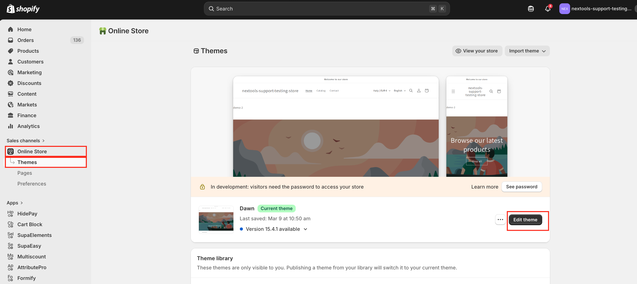Open the Cart Block app
This screenshot has height=284, width=637.
click(30, 224)
